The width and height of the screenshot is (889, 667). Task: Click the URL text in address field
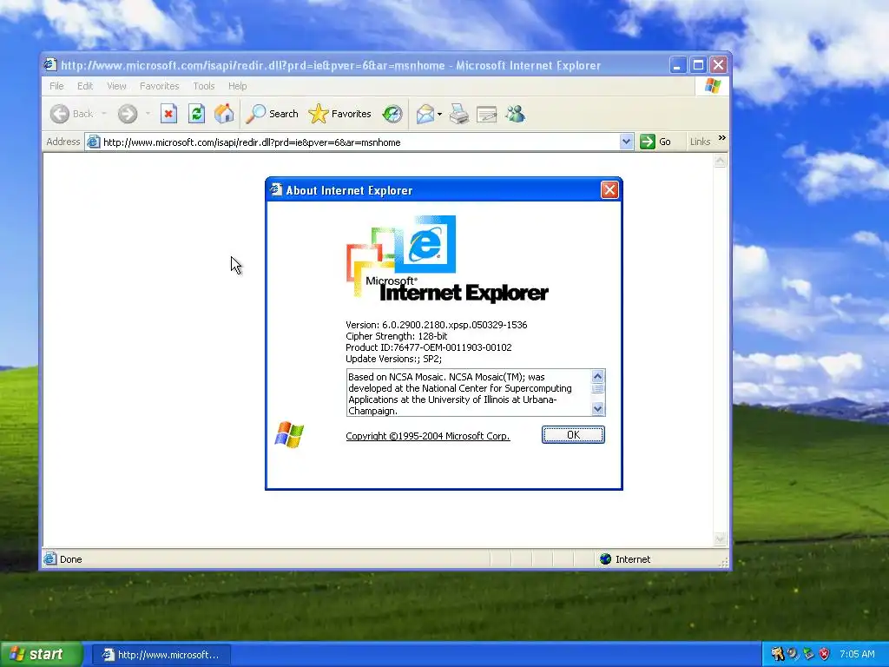tap(252, 142)
